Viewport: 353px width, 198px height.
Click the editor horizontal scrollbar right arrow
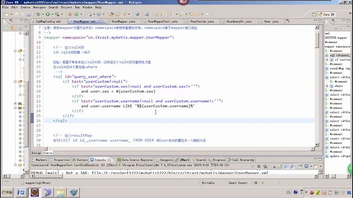tap(313, 148)
